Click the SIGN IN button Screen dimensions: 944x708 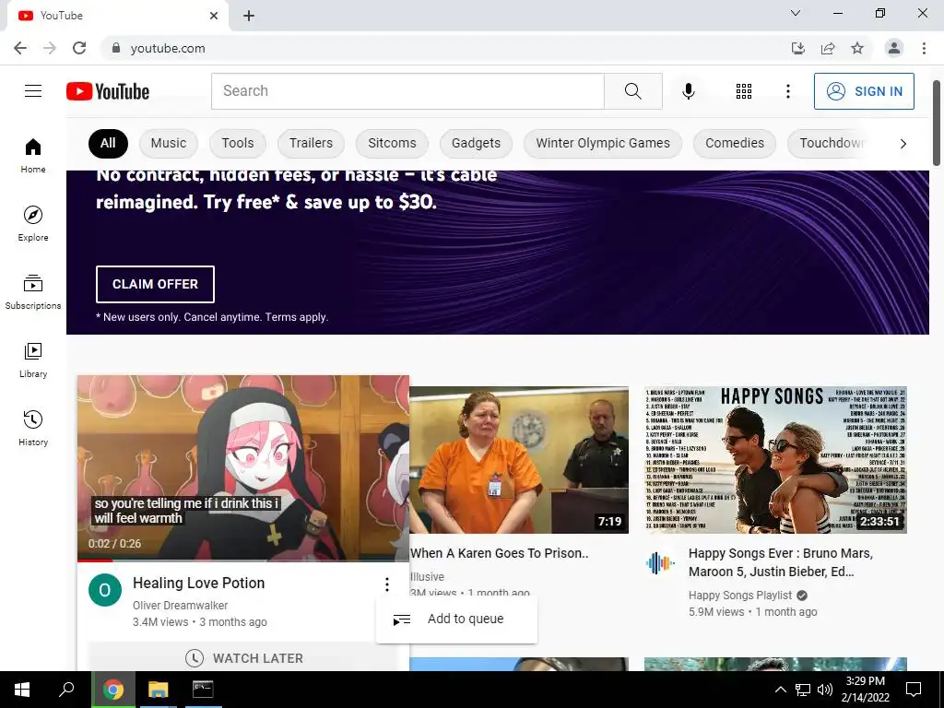(x=864, y=91)
